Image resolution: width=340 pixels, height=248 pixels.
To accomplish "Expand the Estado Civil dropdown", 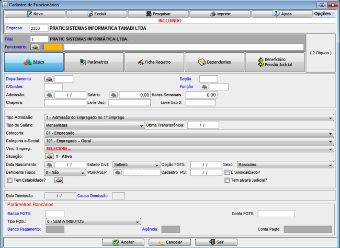I will tap(137, 164).
